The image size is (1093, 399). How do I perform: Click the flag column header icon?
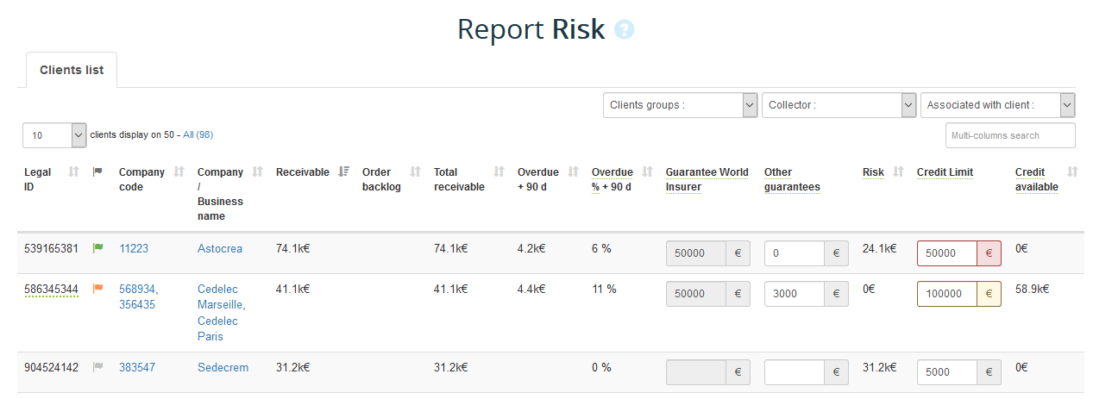pyautogui.click(x=97, y=172)
